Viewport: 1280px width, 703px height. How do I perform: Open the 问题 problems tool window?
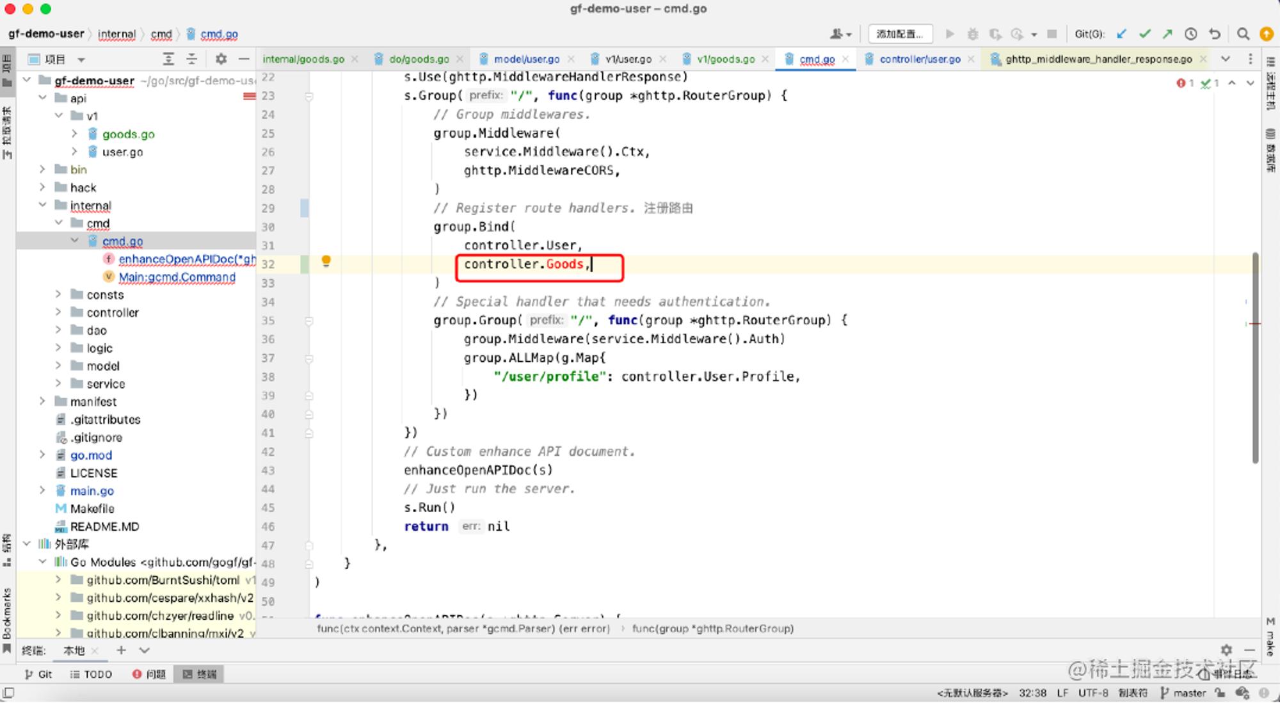tap(149, 674)
